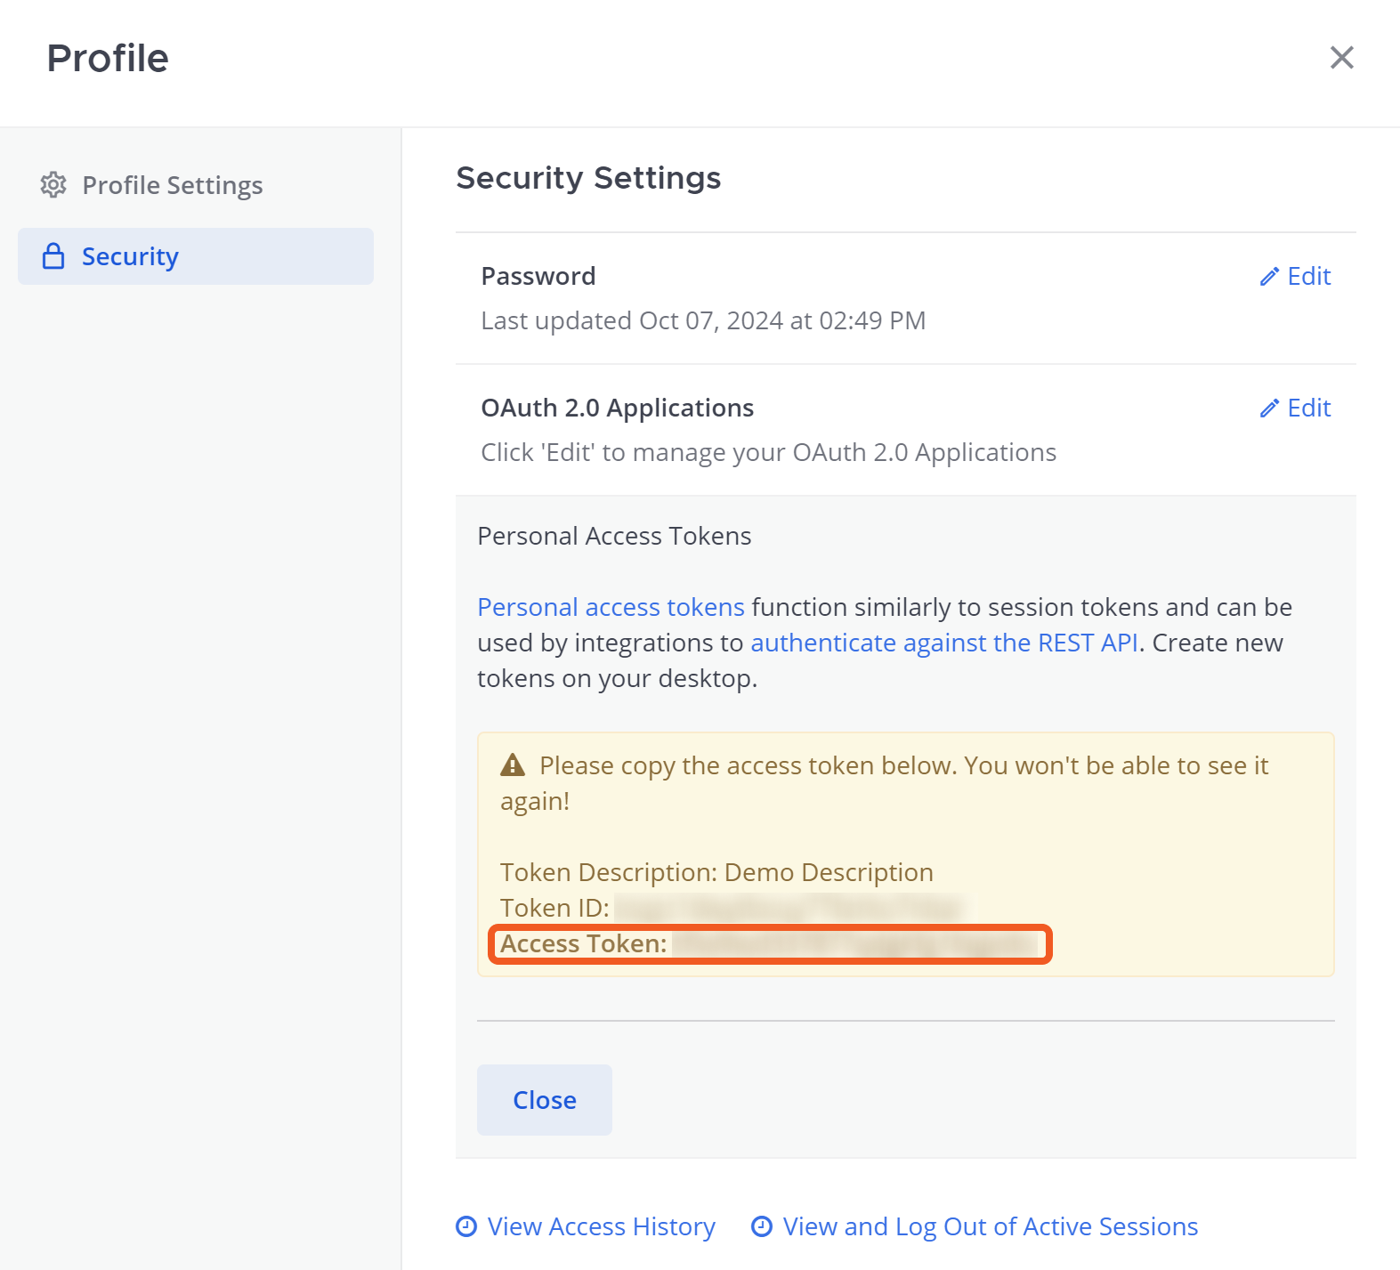Click the gear icon beside Profile Settings
Image resolution: width=1400 pixels, height=1270 pixels.
pos(53,185)
